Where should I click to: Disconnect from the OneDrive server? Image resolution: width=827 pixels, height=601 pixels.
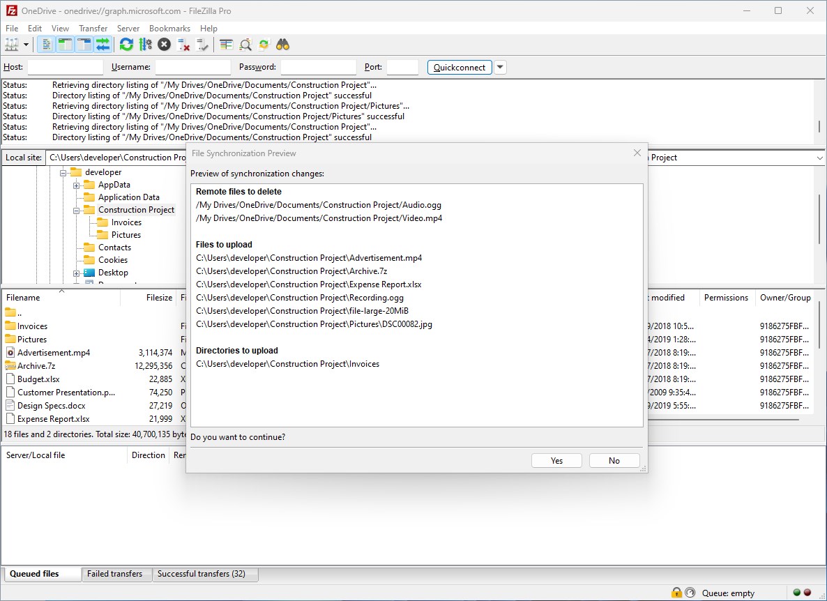pyautogui.click(x=183, y=44)
